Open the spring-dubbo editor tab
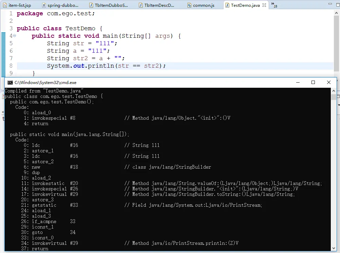This screenshot has height=253, width=340. (60, 5)
